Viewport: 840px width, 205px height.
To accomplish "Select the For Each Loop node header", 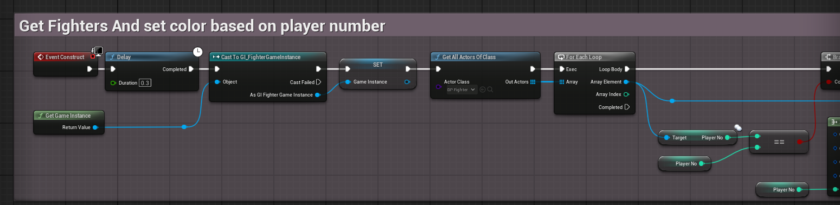I will (594, 57).
